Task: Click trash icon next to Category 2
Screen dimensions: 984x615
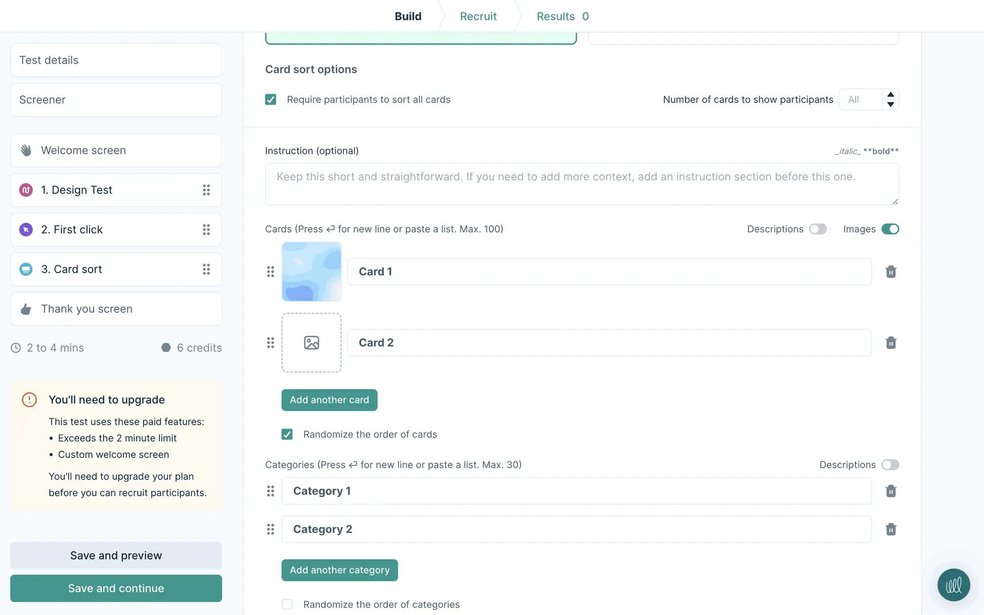Action: point(891,529)
